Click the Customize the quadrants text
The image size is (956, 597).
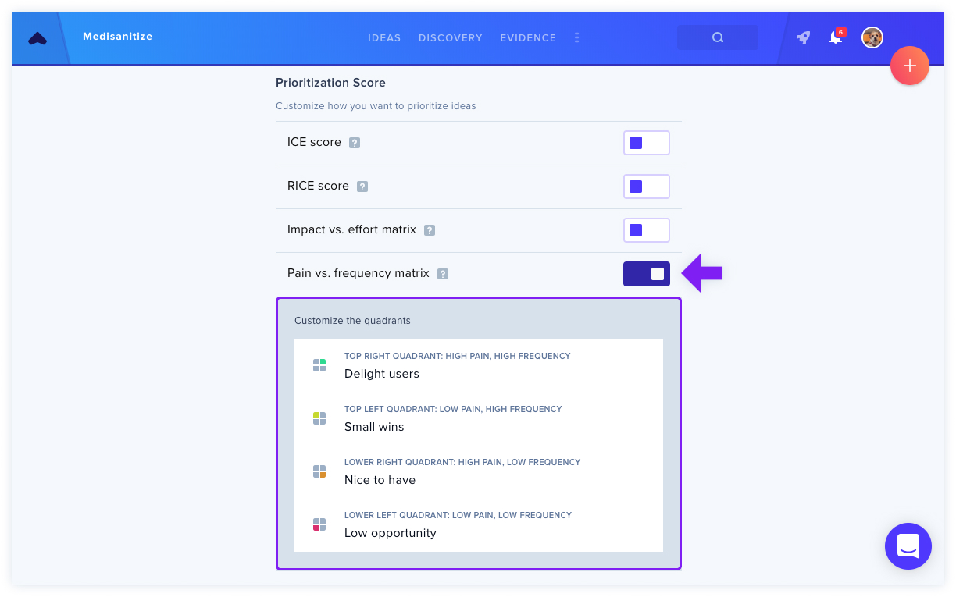(352, 321)
